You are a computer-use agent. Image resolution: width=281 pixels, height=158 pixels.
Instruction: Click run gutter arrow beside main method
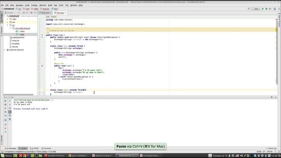(42, 37)
